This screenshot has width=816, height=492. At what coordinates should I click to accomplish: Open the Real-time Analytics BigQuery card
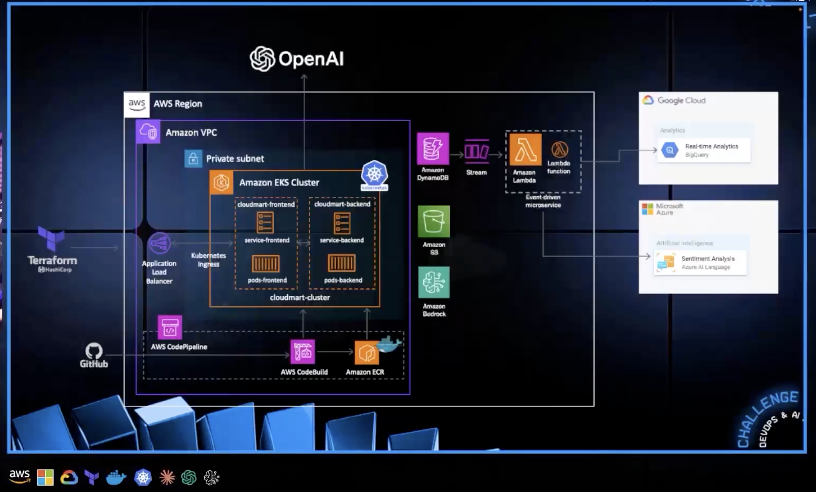click(x=704, y=150)
